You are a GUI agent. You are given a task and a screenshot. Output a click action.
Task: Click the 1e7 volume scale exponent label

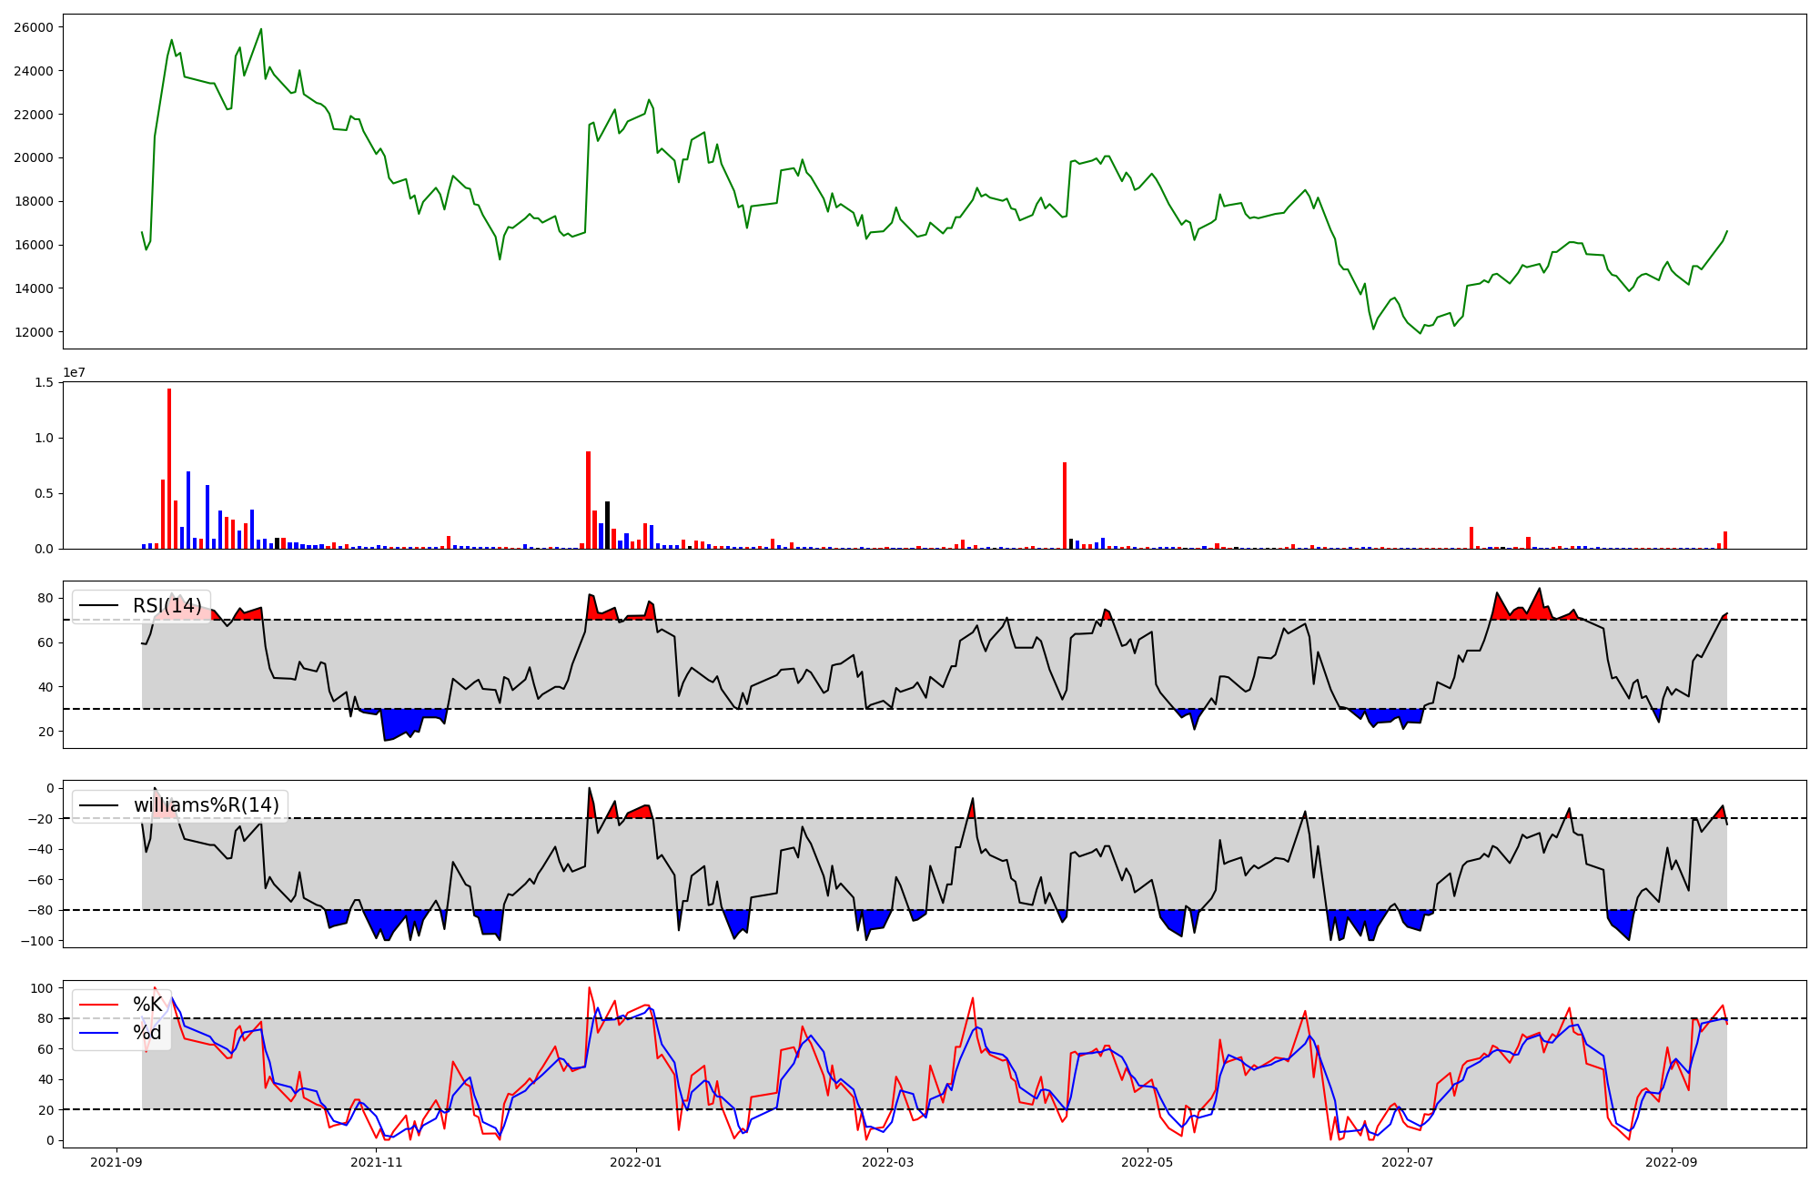(x=75, y=372)
